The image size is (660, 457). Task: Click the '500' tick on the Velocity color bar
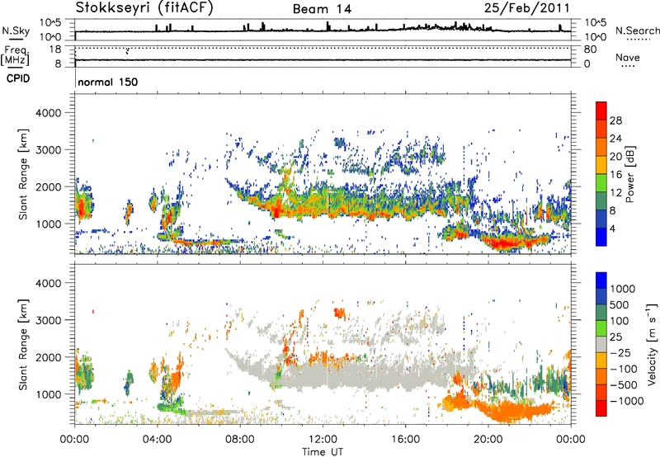coord(620,305)
